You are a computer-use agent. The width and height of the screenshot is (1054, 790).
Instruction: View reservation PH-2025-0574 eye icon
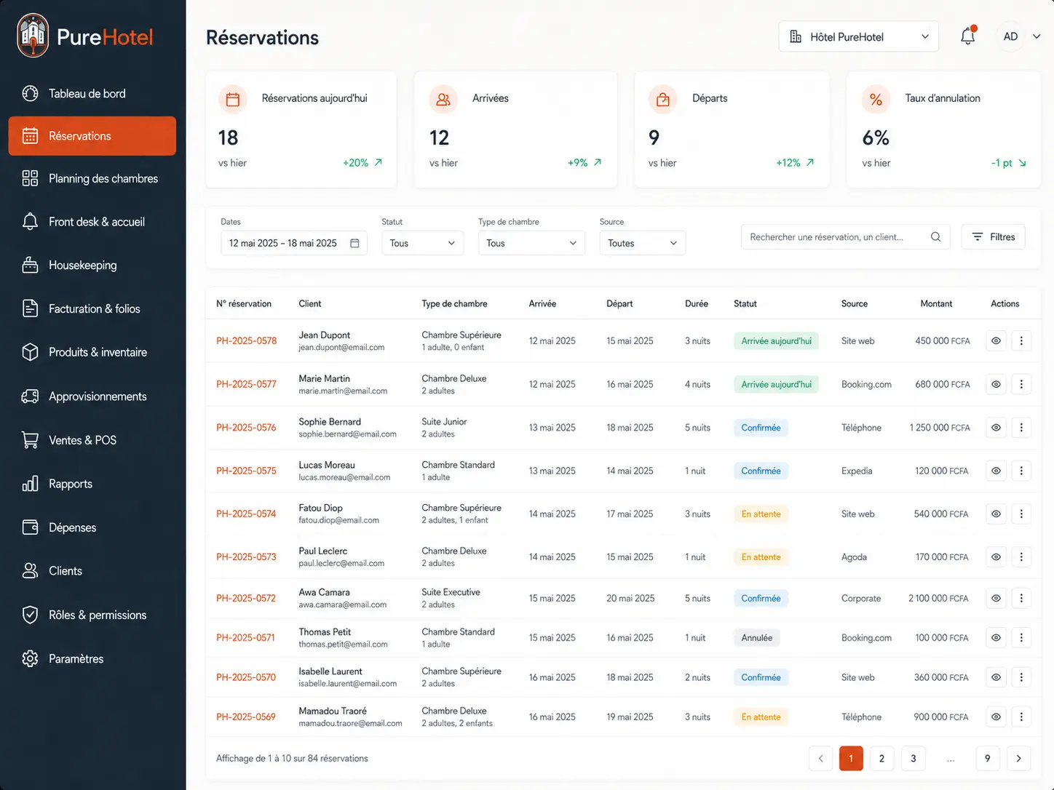coord(996,514)
